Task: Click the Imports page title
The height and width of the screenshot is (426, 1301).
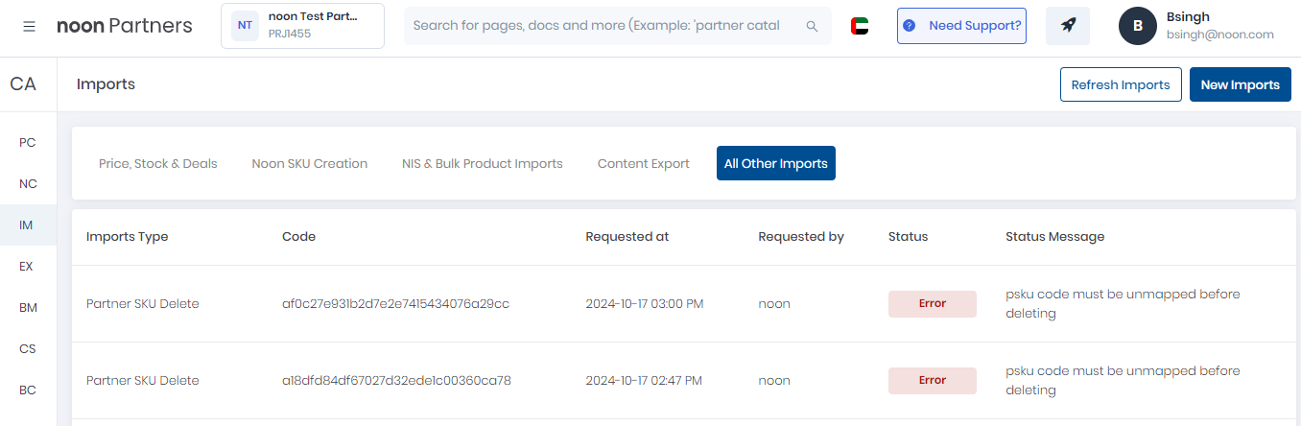Action: coord(106,84)
